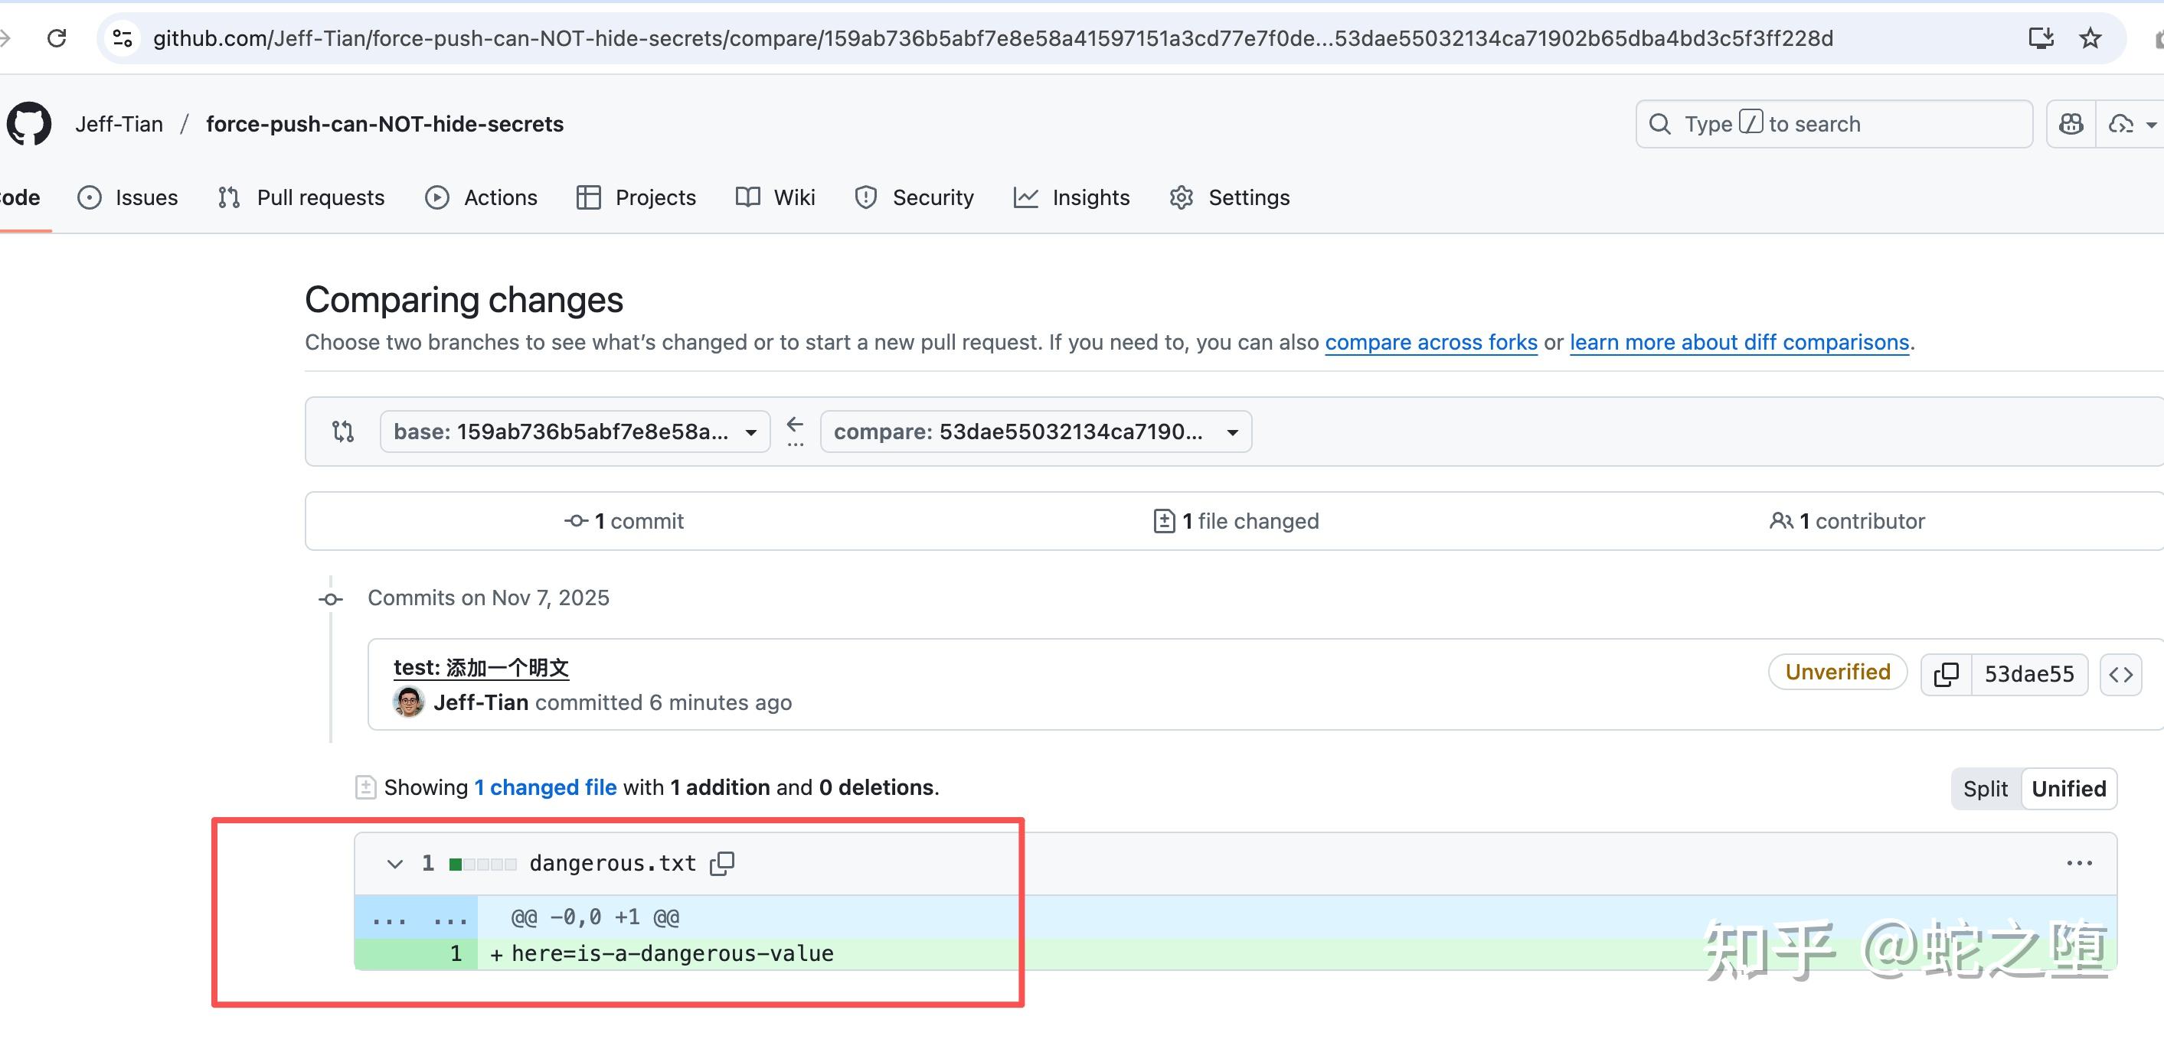Go to Pull requests tab

(x=302, y=197)
